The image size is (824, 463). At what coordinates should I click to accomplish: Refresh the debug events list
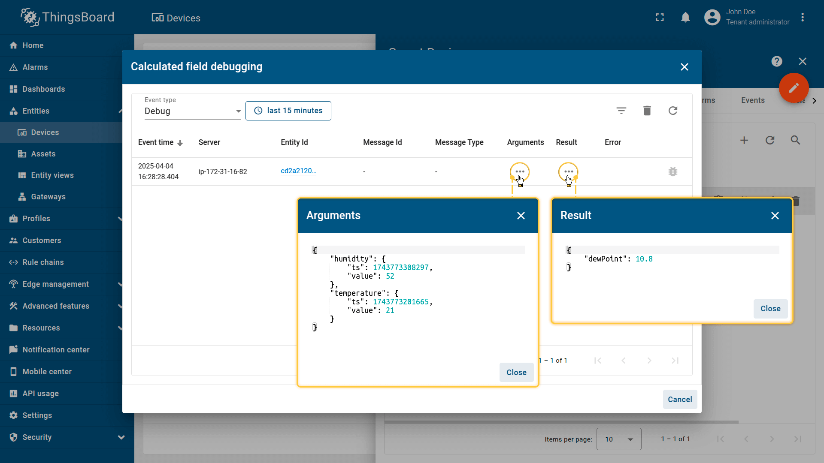coord(673,111)
